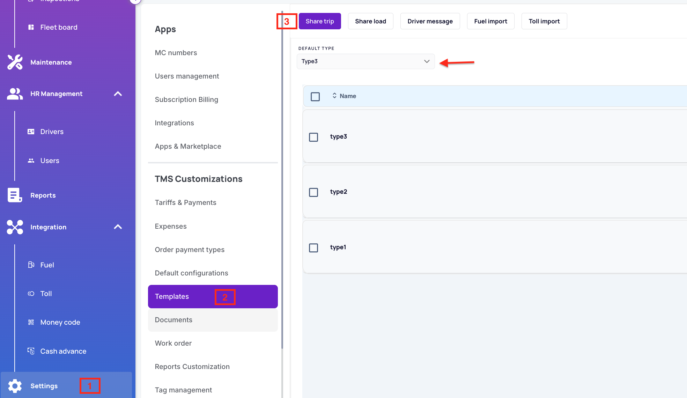Open Tariffs & Payments
Viewport: 687px width, 398px height.
(x=185, y=202)
